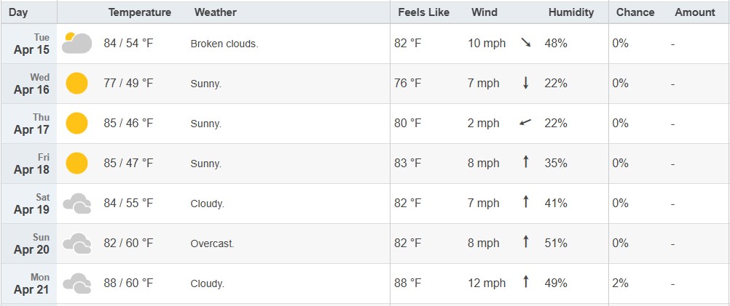Click the sun icon for Fri Apr 18
Screen dimensions: 730x306
coord(76,164)
